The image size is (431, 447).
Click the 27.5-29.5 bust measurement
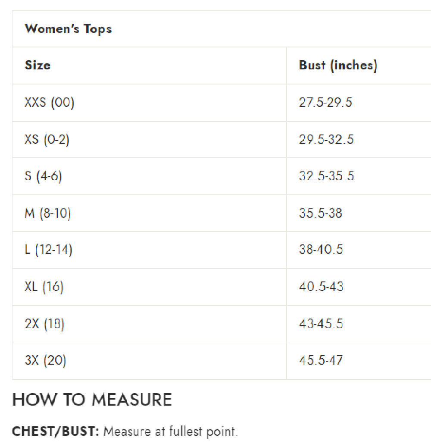pyautogui.click(x=325, y=103)
